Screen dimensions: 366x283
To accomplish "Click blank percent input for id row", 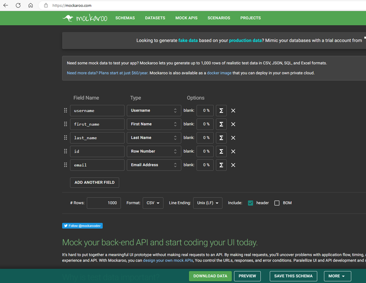I will coord(205,151).
